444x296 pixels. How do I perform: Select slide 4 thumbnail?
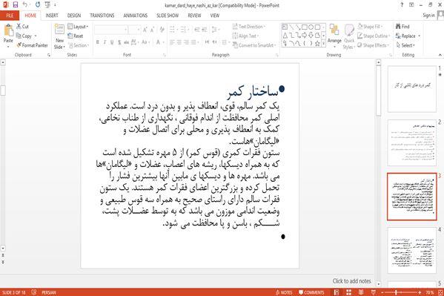pos(411,250)
